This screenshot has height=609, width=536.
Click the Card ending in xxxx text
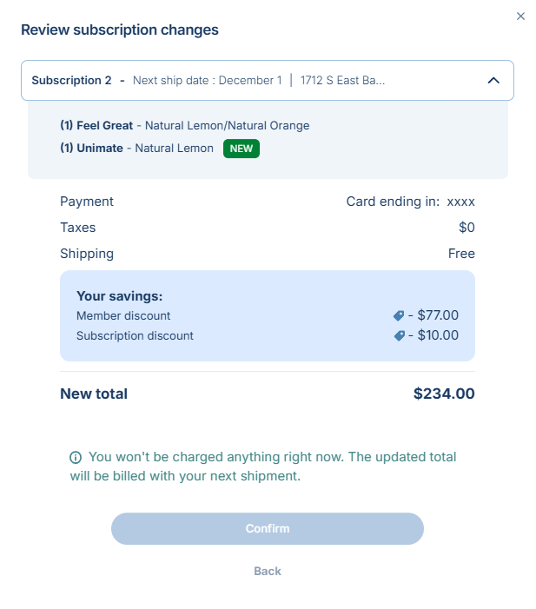pyautogui.click(x=410, y=202)
